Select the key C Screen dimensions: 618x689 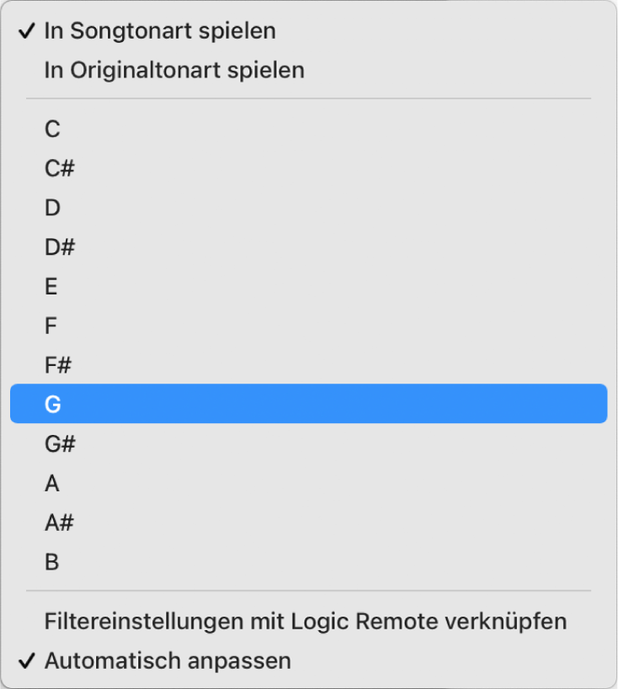click(x=52, y=129)
